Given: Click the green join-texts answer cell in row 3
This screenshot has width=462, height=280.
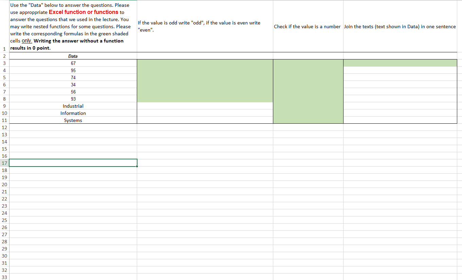Looking at the screenshot, I should [400, 63].
